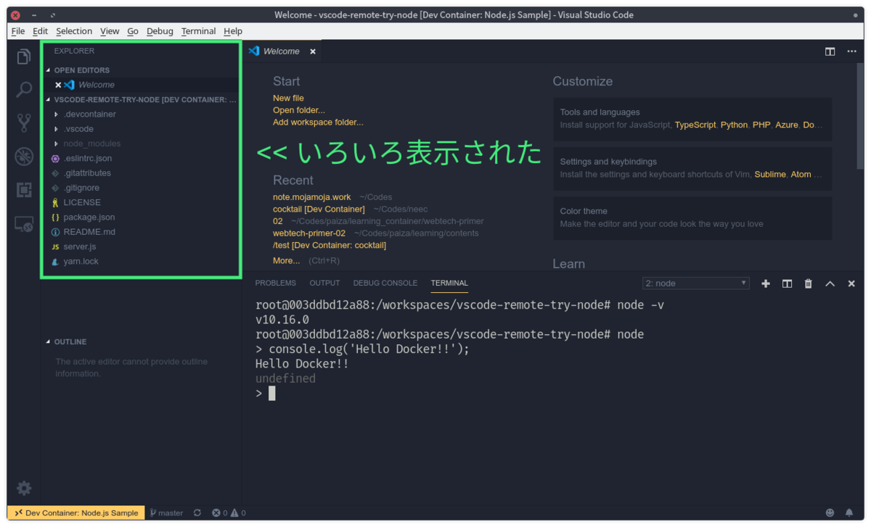
Task: Open the Terminal menu
Action: pyautogui.click(x=197, y=31)
